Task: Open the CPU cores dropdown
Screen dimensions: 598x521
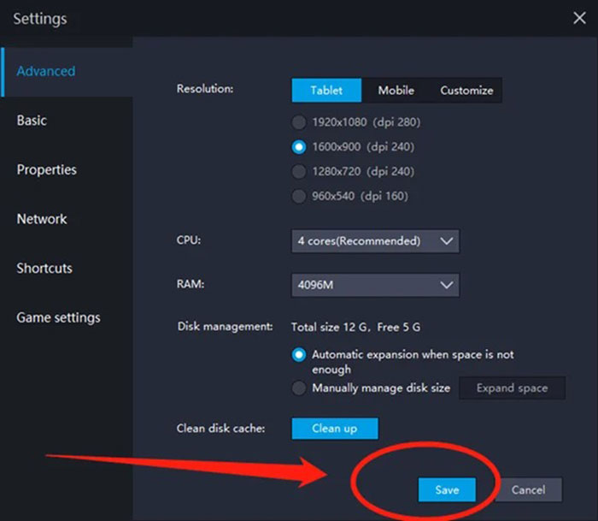Action: (375, 241)
